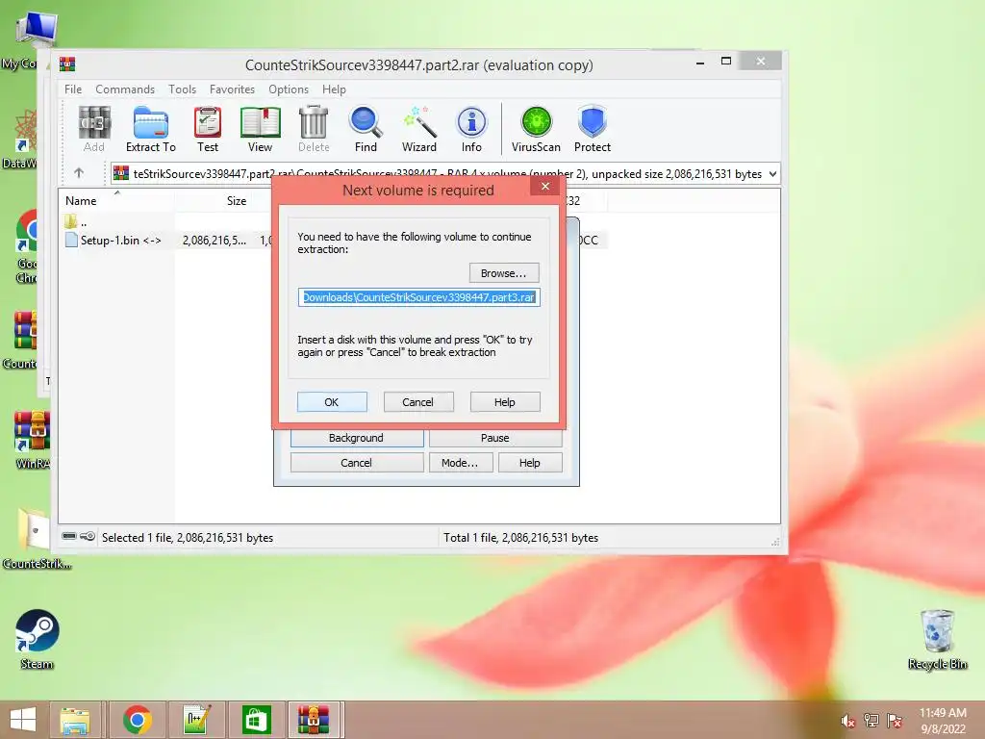The width and height of the screenshot is (985, 739).
Task: Launch Chrome from the taskbar
Action: pyautogui.click(x=138, y=720)
